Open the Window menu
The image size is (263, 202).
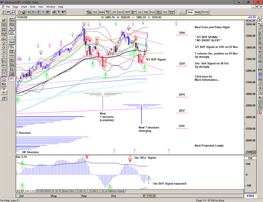(51, 7)
